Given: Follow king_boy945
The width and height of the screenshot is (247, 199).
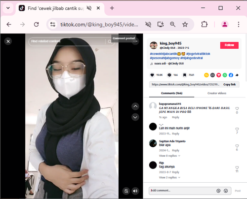Looking at the screenshot, I should coord(229,45).
